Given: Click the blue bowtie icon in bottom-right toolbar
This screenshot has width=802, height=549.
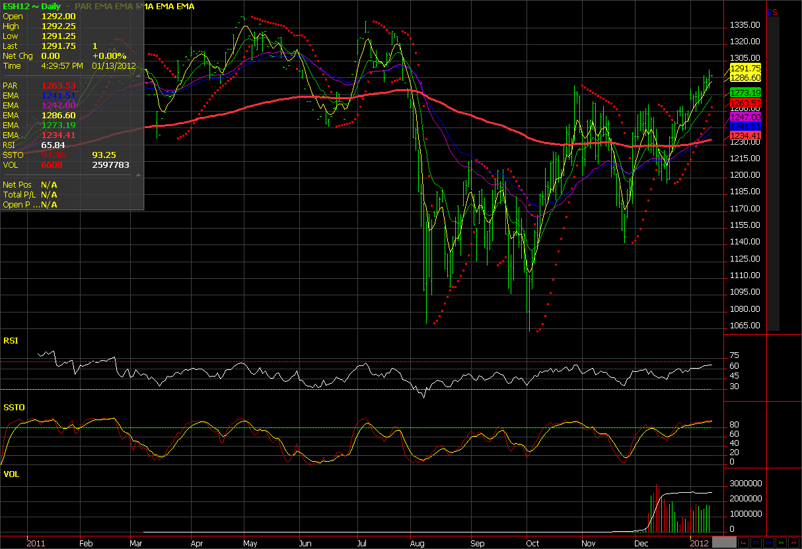Looking at the screenshot, I should [x=768, y=543].
